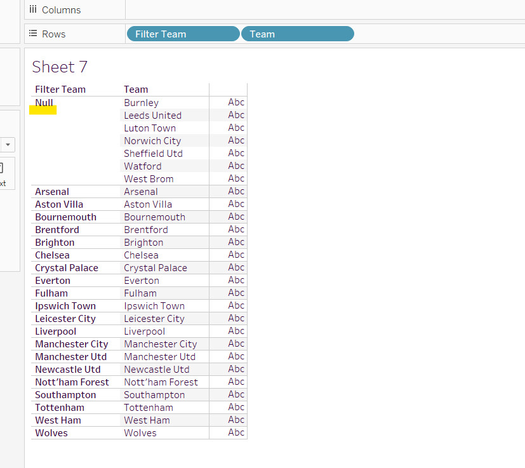Select Everton in the Team column
This screenshot has height=468, width=525.
point(142,281)
